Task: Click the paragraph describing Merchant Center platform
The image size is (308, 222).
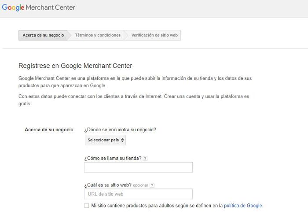Action: [x=135, y=81]
